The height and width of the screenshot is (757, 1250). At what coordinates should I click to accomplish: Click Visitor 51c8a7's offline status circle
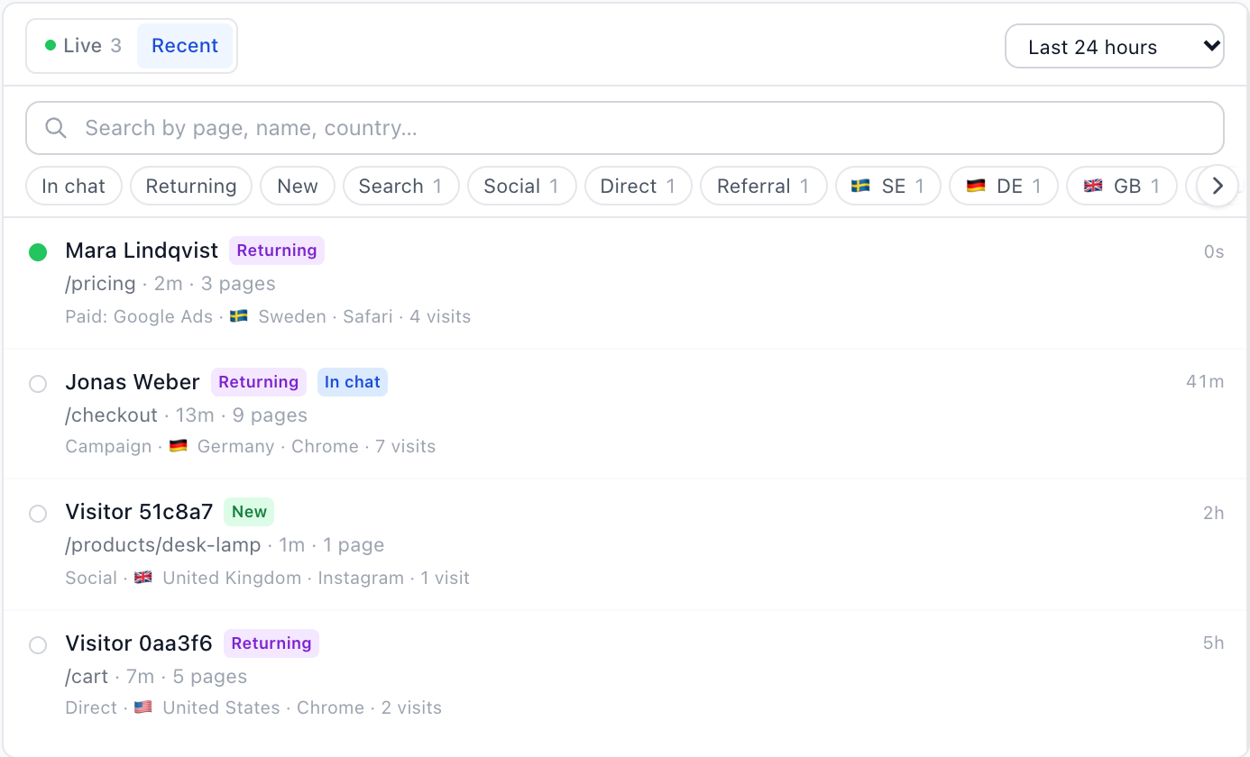[38, 514]
